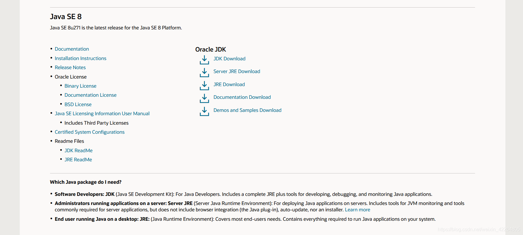Open the Demos and Samples Download link
Viewport: 523px width, 235px height.
point(247,110)
